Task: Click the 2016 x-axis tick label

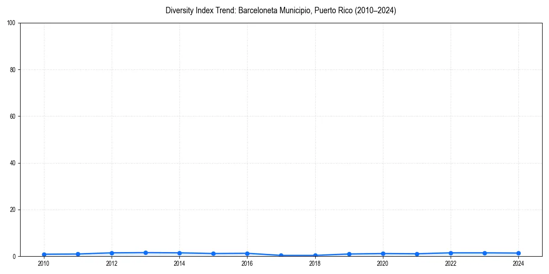Action: point(247,263)
